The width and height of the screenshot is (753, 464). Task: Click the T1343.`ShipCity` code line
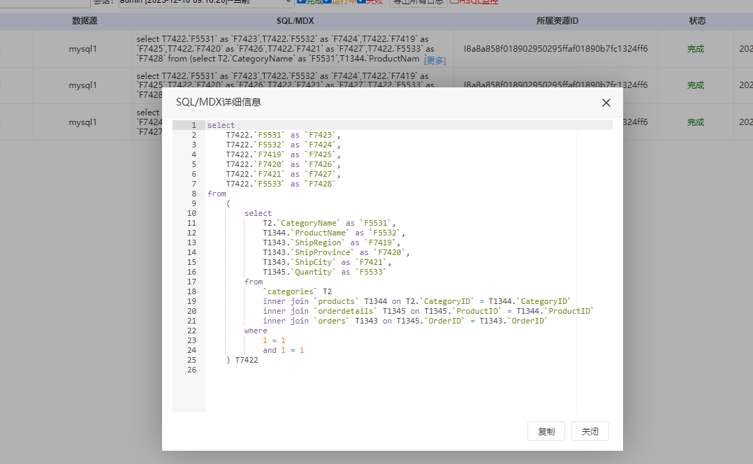tap(327, 262)
